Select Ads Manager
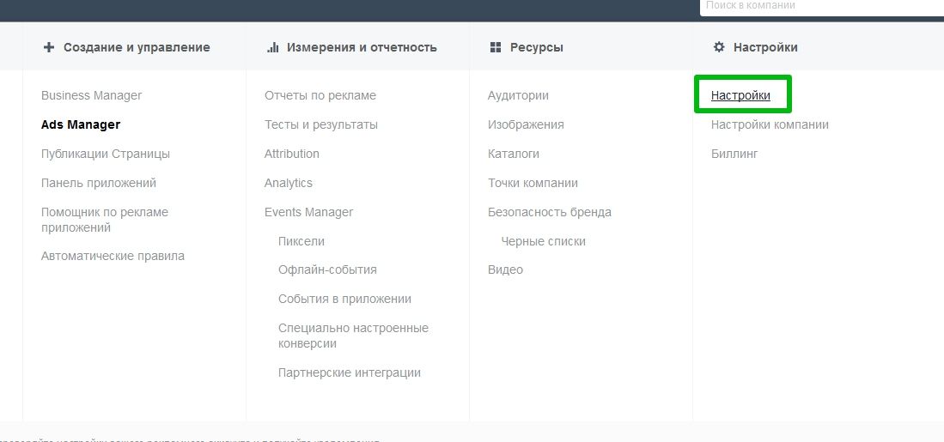The height and width of the screenshot is (442, 944). pyautogui.click(x=81, y=124)
